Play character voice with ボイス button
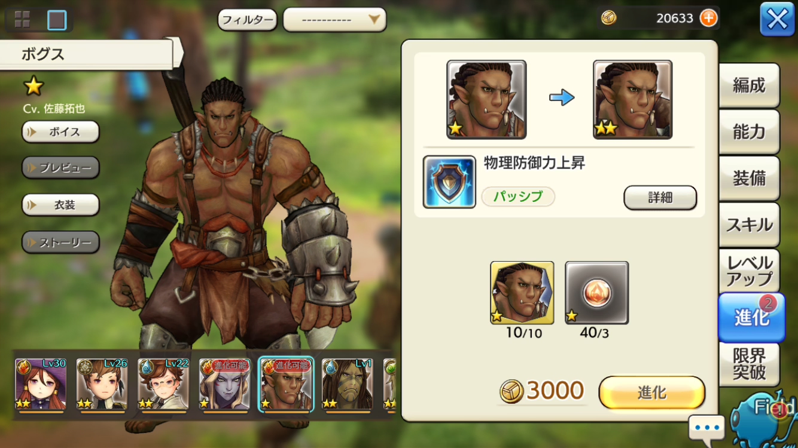 click(60, 132)
